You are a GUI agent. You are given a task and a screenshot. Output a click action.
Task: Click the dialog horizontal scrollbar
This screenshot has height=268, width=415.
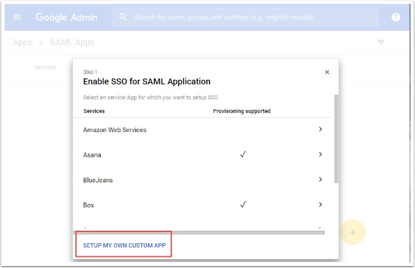(x=199, y=233)
